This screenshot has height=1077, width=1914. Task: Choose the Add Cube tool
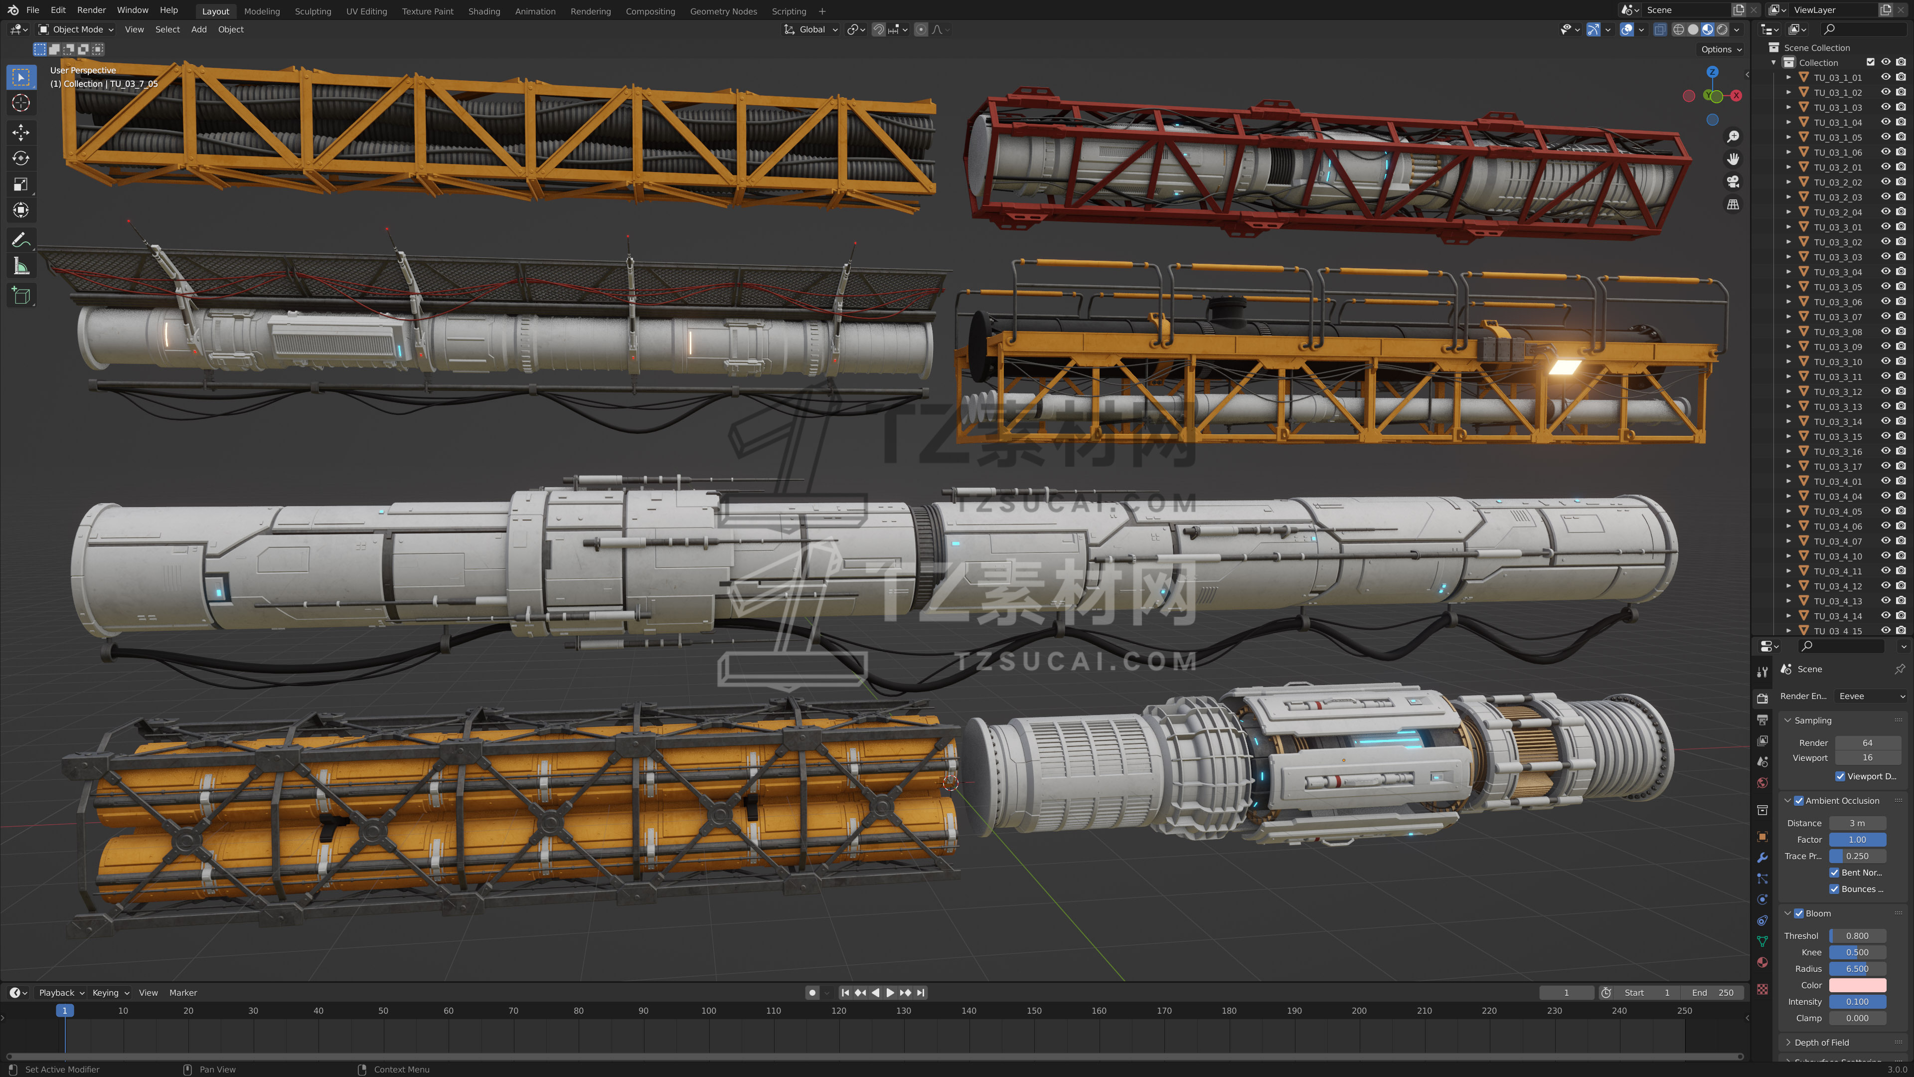[21, 296]
